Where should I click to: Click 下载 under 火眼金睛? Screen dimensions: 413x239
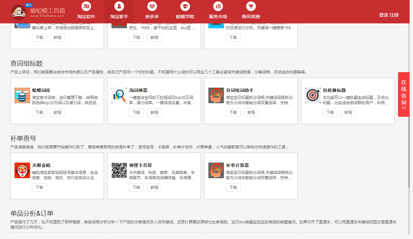(x=40, y=188)
